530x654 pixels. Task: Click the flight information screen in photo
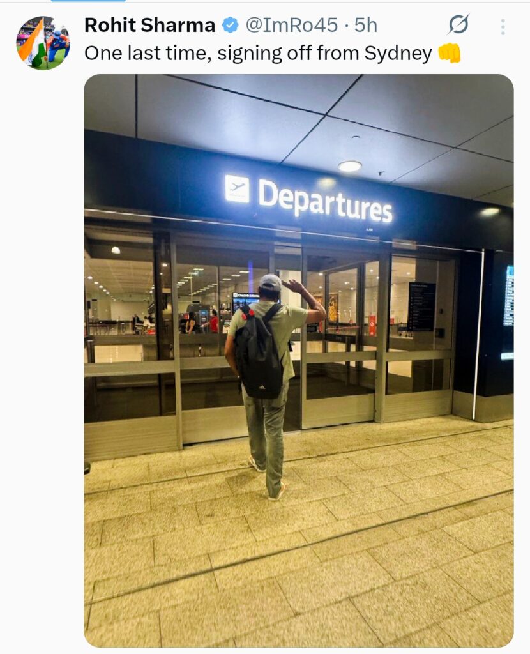pos(508,312)
